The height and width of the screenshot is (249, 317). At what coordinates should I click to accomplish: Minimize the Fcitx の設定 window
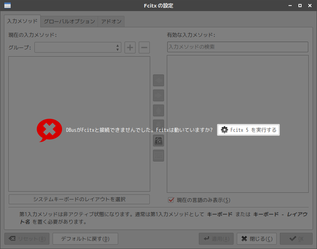pos(290,6)
